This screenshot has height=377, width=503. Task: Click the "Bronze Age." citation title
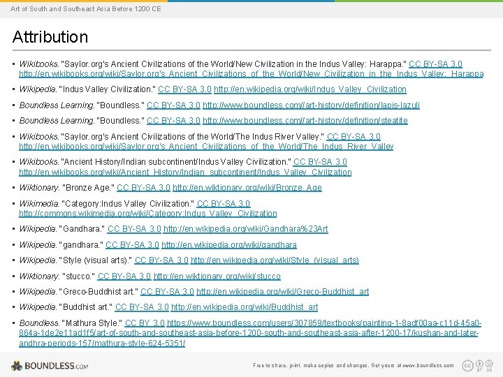click(x=88, y=188)
